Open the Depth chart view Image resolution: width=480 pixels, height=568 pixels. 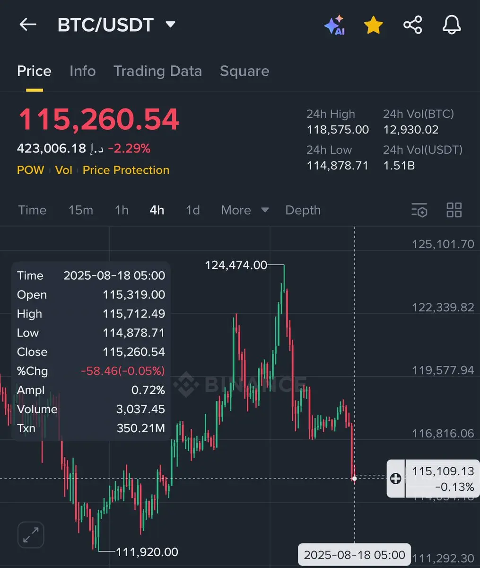click(x=303, y=210)
